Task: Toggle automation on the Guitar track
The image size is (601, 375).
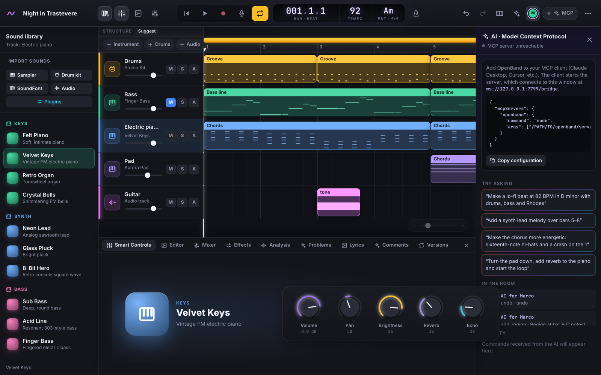Action: pyautogui.click(x=194, y=202)
